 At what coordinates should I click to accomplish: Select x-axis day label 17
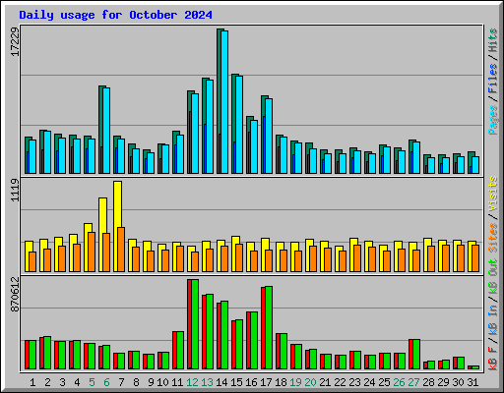pyautogui.click(x=266, y=382)
